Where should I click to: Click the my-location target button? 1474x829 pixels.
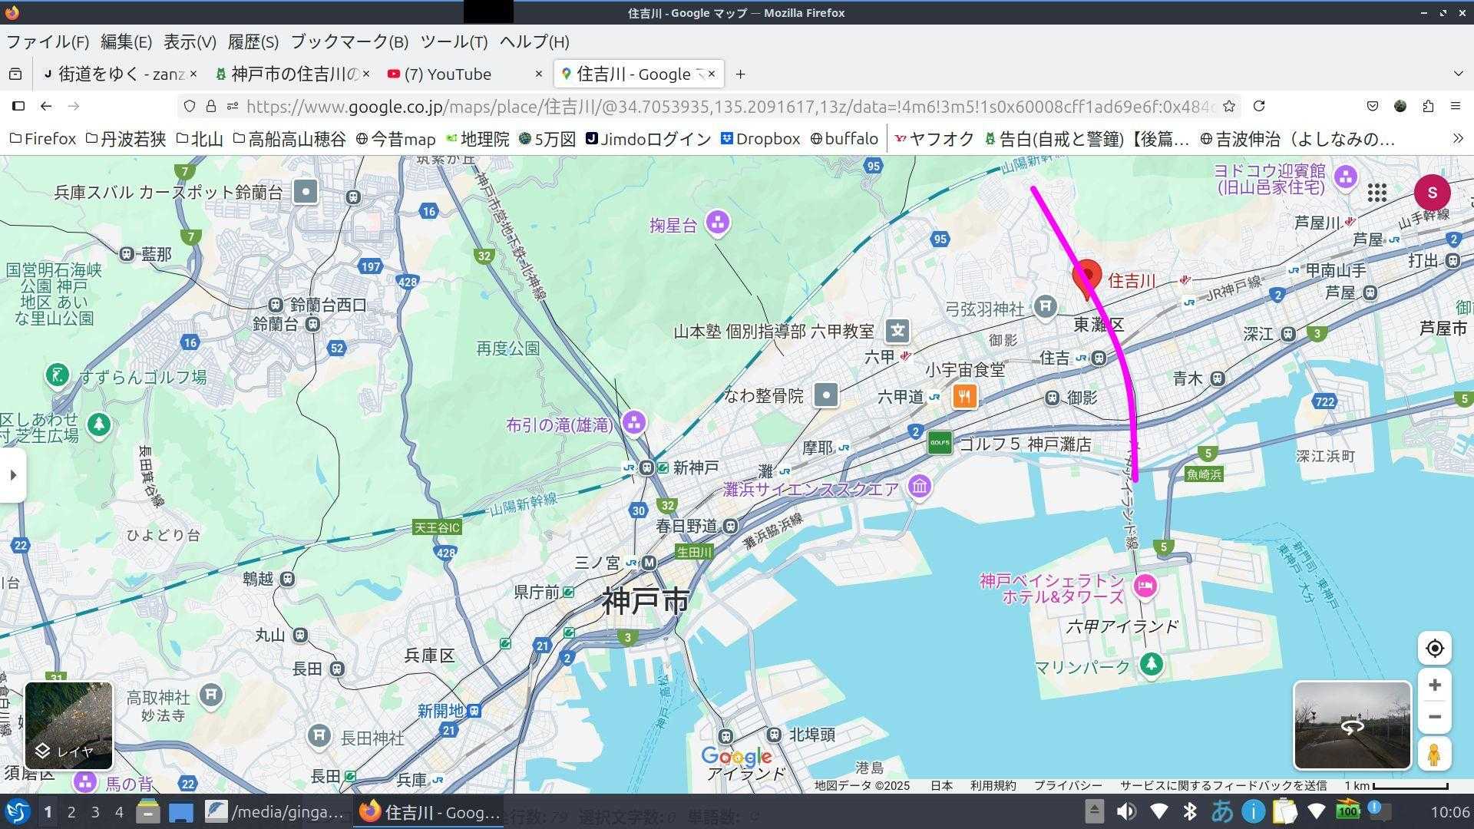[x=1434, y=649]
